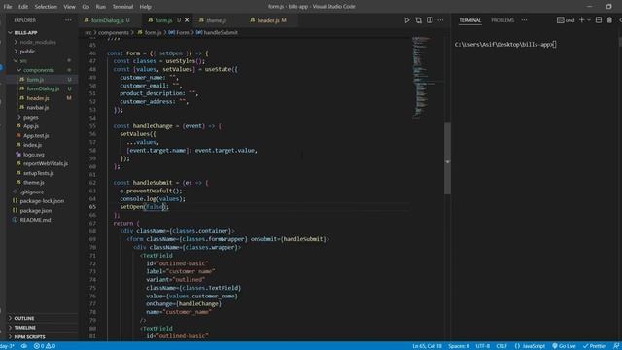
Task: Open header.js in explorer tree
Action: pos(38,98)
